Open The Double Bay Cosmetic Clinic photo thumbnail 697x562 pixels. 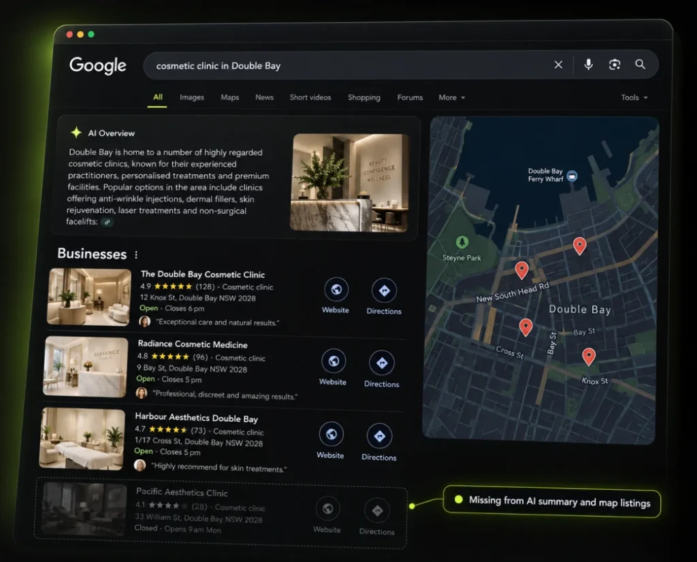(x=89, y=297)
